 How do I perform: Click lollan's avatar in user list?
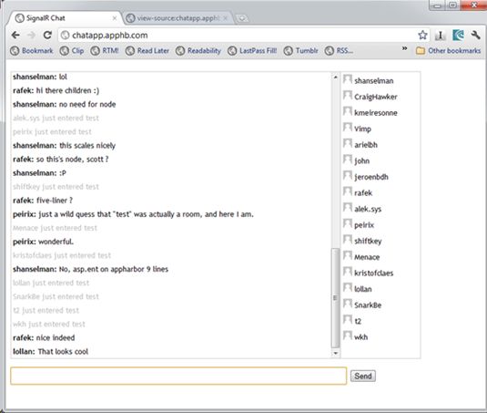click(x=348, y=288)
